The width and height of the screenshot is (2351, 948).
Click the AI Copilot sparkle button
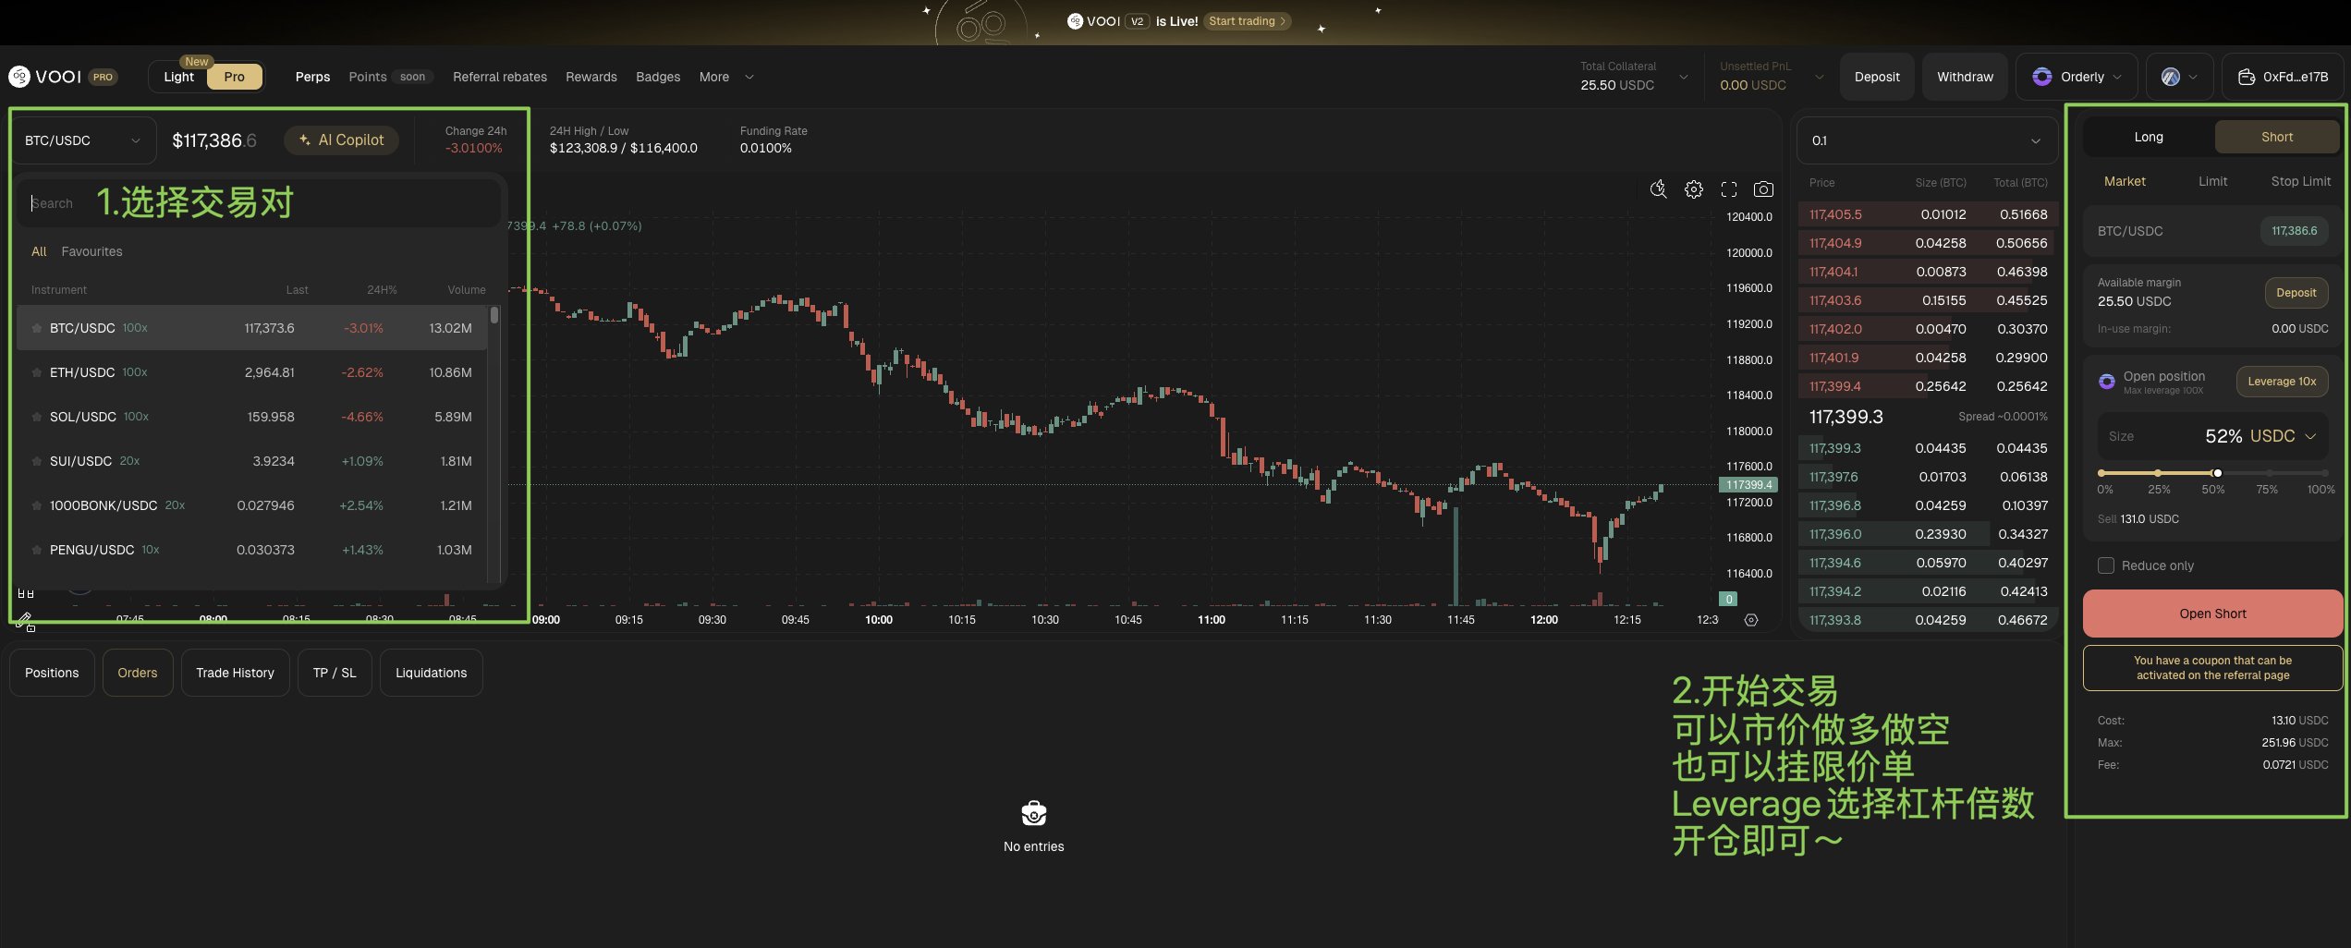[x=341, y=140]
